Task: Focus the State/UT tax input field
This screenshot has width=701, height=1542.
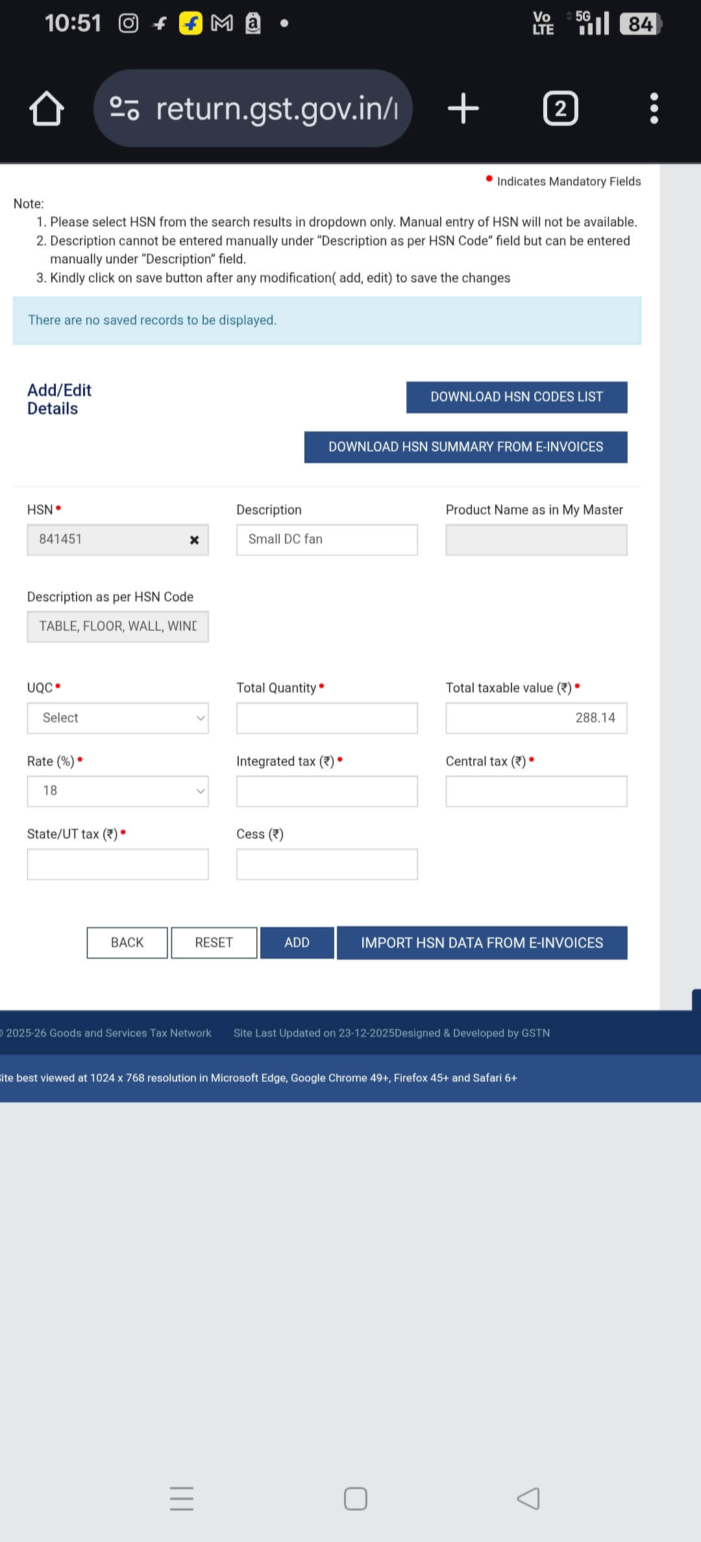Action: click(117, 864)
